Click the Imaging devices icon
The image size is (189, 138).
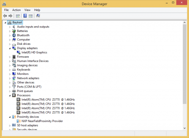(14, 65)
